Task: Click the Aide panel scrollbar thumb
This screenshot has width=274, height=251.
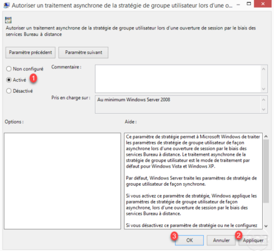Action: [266, 171]
